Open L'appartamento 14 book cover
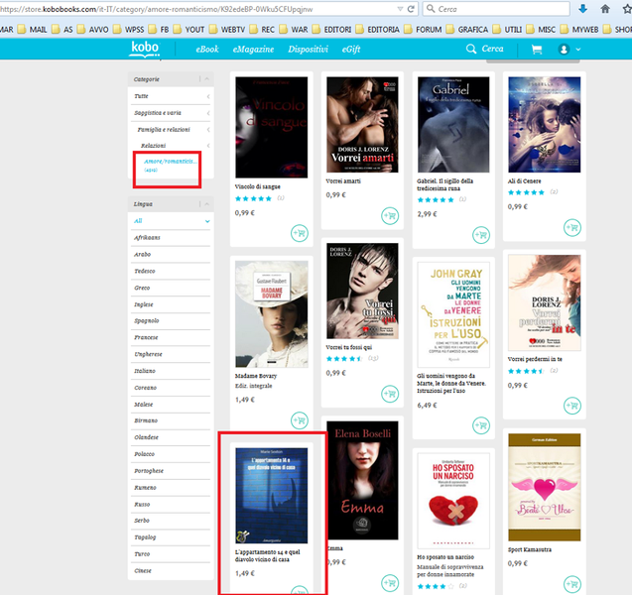Screen dimensions: 632x595 click(271, 496)
